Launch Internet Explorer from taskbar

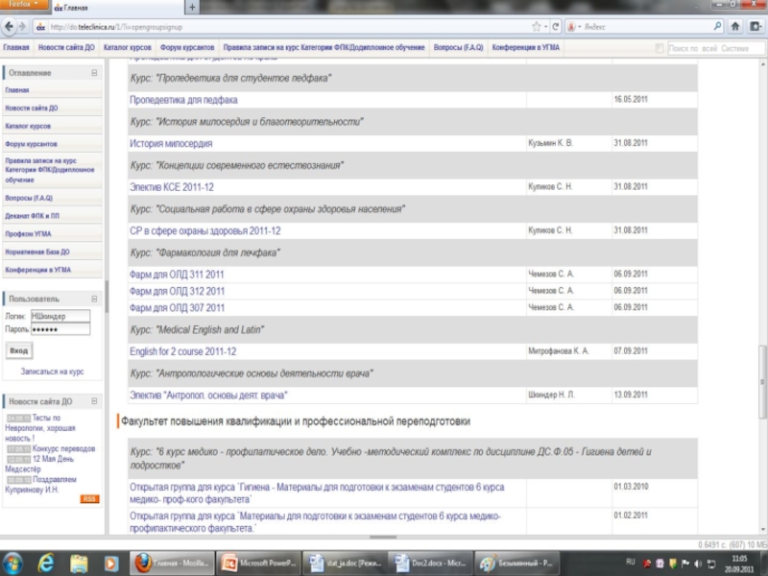point(45,564)
